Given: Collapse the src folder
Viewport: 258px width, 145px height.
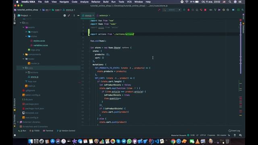Looking at the screenshot, I should (x=21, y=23).
